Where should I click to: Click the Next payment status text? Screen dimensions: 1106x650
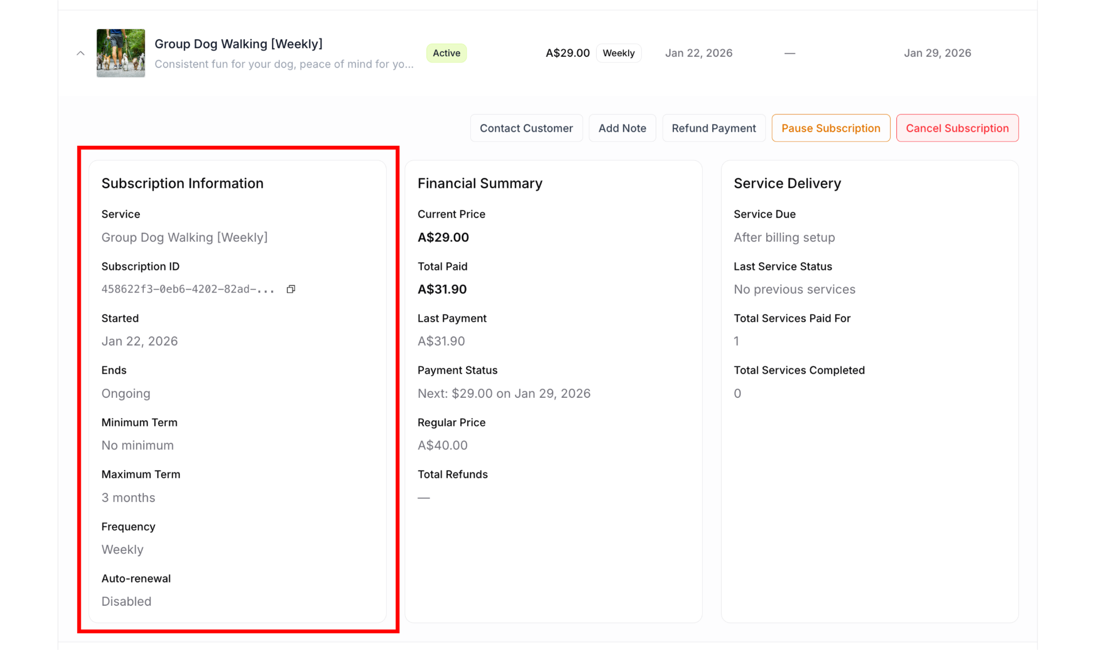tap(503, 394)
